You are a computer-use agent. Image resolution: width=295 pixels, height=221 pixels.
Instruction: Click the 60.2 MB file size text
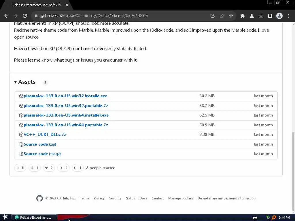(207, 96)
